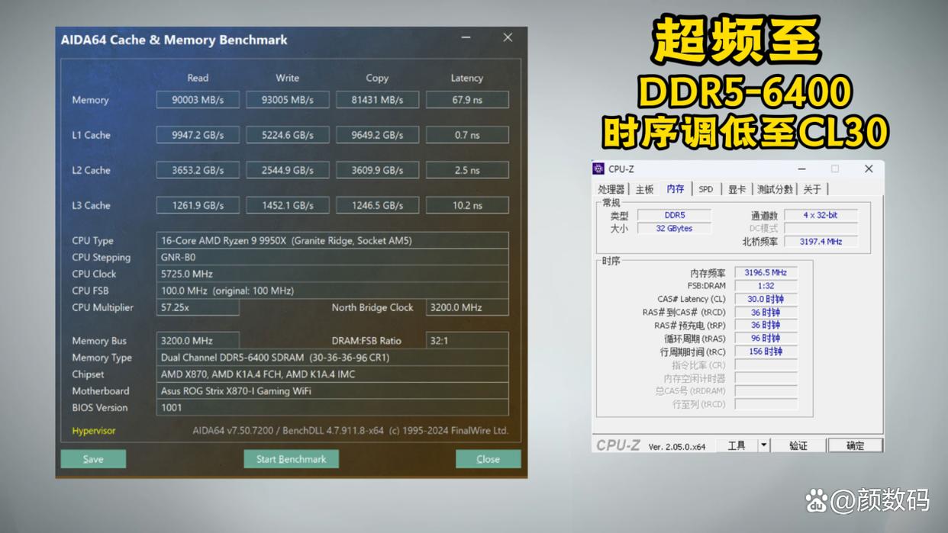Click FSB:DRAM value 1:32 in CPU-Z
The width and height of the screenshot is (948, 533).
coord(766,286)
